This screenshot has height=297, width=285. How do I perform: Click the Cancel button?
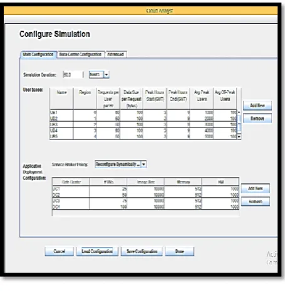coord(60,251)
